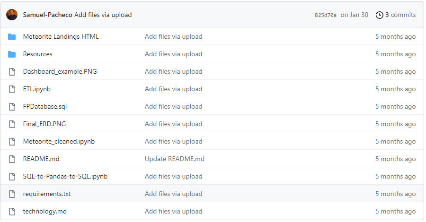Open commit hash 825d70a
The width and height of the screenshot is (426, 222).
click(326, 15)
